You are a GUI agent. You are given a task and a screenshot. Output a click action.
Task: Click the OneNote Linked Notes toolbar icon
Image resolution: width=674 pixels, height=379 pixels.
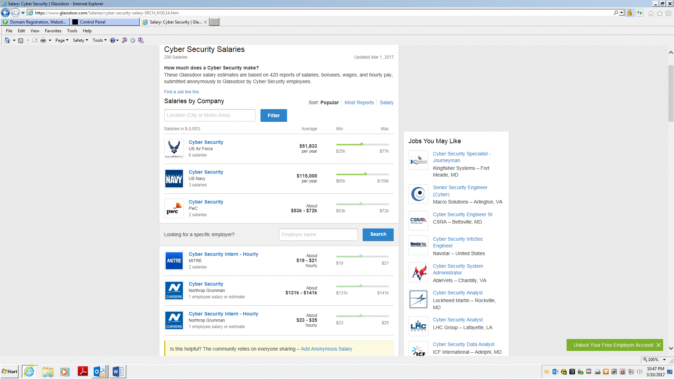point(141,40)
